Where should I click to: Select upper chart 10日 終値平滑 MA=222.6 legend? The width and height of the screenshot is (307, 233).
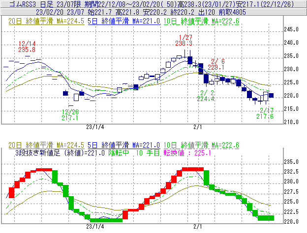pyautogui.click(x=201, y=21)
